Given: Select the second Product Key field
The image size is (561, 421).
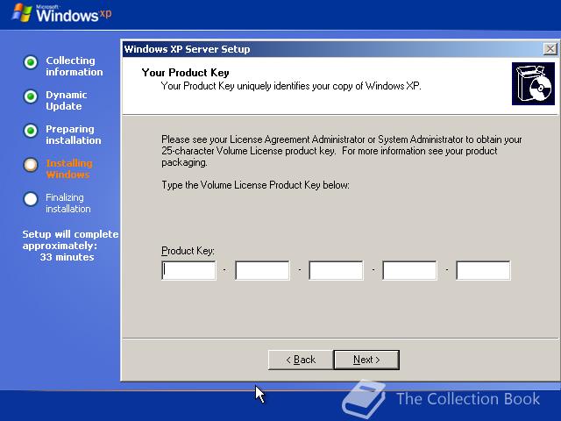Looking at the screenshot, I should coord(263,270).
